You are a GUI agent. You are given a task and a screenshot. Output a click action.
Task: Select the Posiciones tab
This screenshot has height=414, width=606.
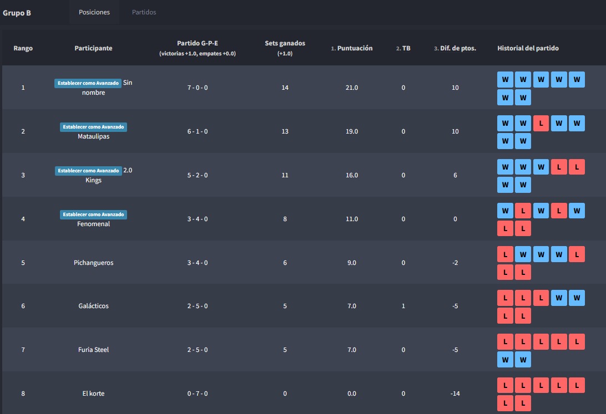click(94, 12)
